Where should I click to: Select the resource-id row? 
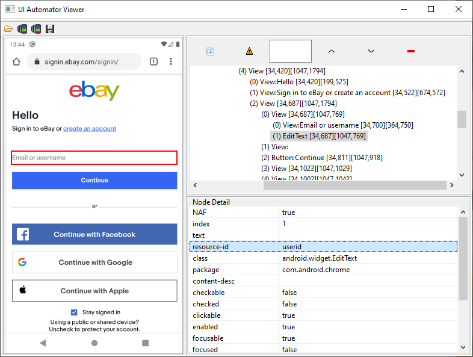click(323, 247)
